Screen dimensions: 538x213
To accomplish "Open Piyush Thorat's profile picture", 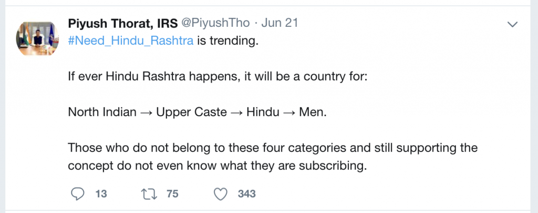I will [38, 38].
